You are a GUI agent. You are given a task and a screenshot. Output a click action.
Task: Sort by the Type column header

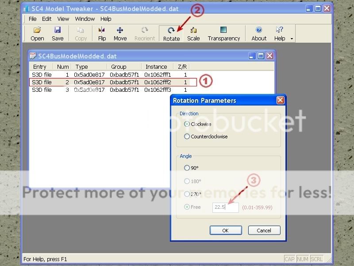pos(89,66)
